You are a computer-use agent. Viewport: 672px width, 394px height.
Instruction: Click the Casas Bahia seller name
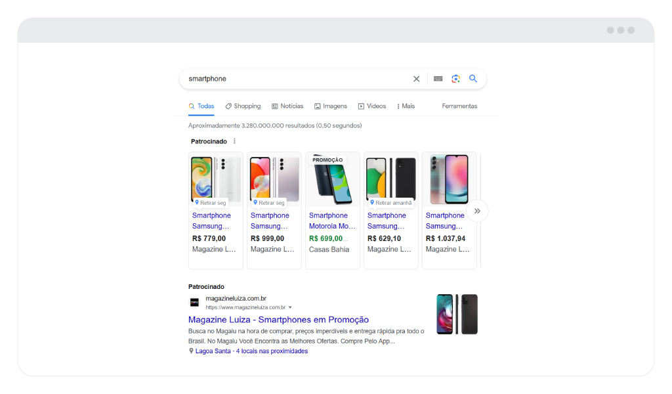click(x=329, y=250)
